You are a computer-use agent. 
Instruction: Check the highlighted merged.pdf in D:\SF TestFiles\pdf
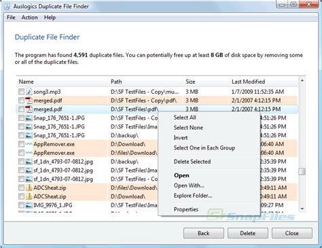21,109
